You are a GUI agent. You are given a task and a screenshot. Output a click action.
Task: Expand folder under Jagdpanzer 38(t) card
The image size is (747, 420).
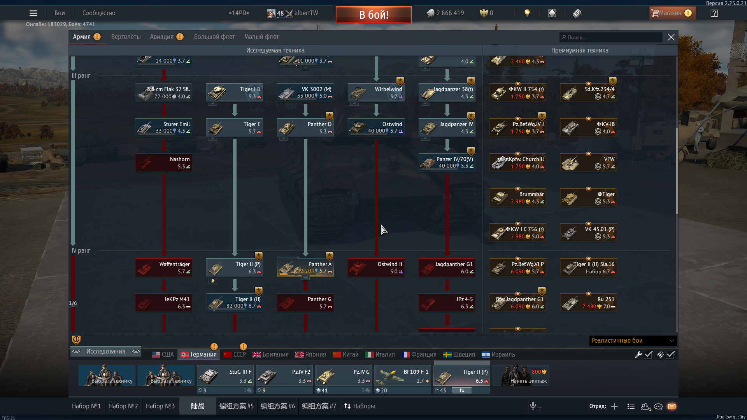(x=425, y=104)
